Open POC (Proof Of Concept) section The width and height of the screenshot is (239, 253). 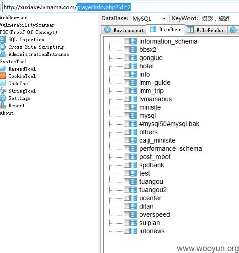28,32
